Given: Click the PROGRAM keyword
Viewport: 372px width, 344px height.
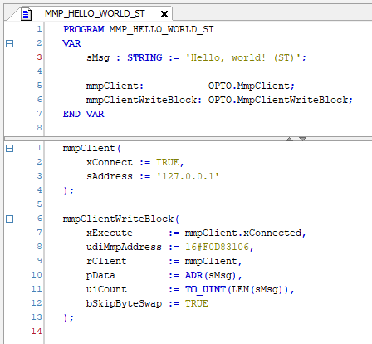Looking at the screenshot, I should click(x=84, y=29).
